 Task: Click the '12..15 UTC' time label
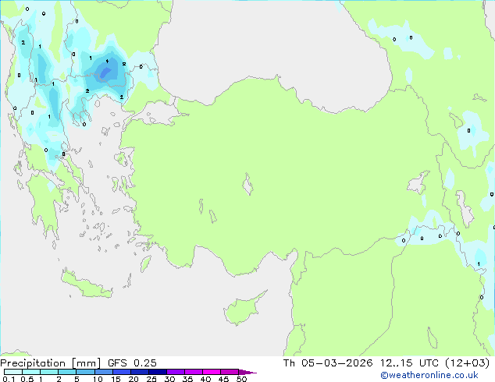coord(409,363)
